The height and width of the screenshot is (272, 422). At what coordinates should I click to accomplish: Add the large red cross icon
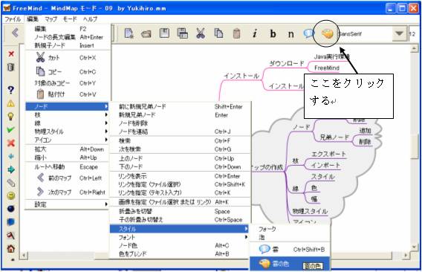click(10, 143)
